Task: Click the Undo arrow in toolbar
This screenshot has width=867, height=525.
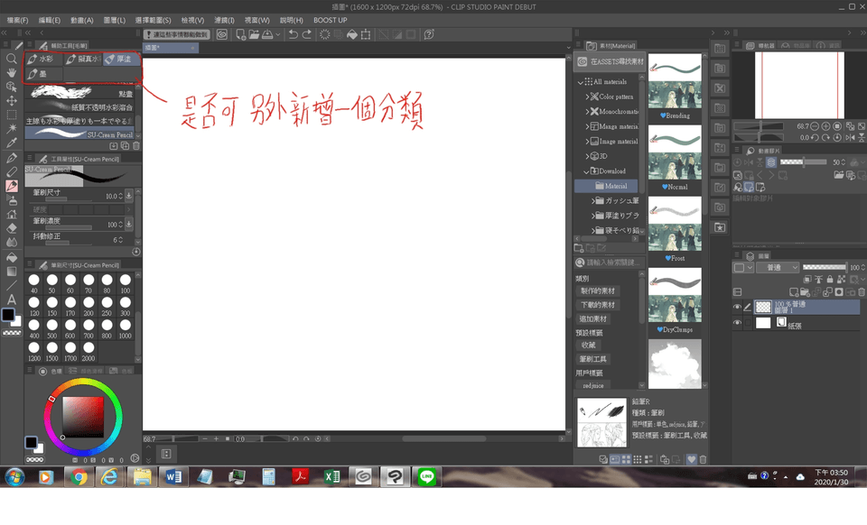Action: [293, 34]
